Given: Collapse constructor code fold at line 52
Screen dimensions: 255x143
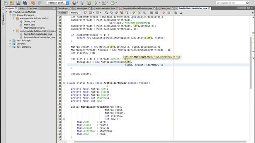Looking at the screenshot, I should pyautogui.click(x=64, y=119).
